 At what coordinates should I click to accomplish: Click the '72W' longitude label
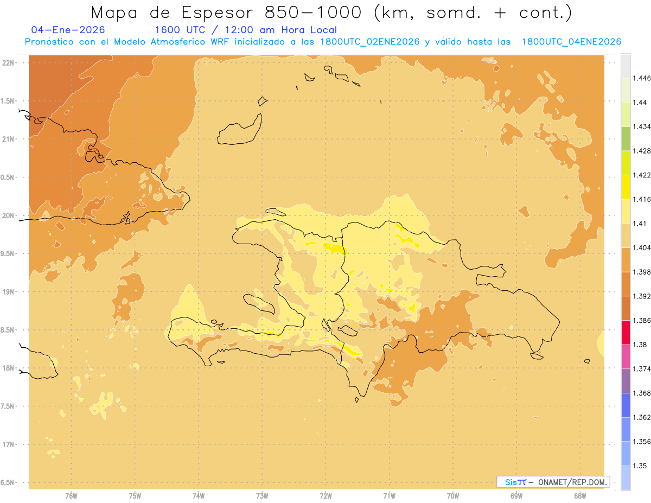coord(325,496)
